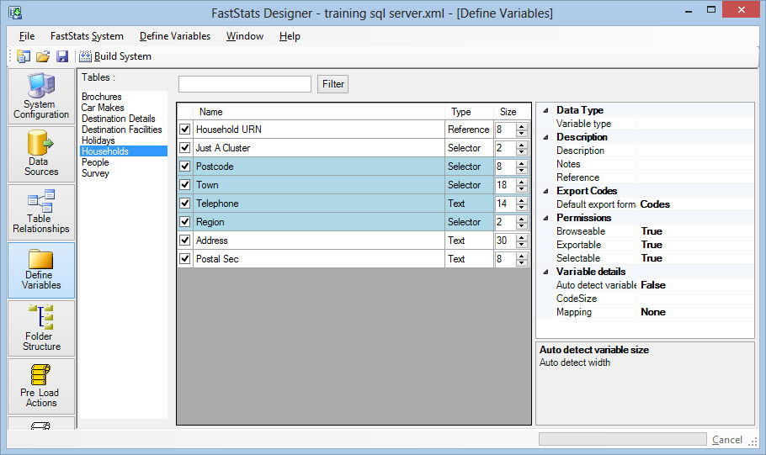766x455 pixels.
Task: Click the Save disk toolbar icon
Action: (x=62, y=56)
